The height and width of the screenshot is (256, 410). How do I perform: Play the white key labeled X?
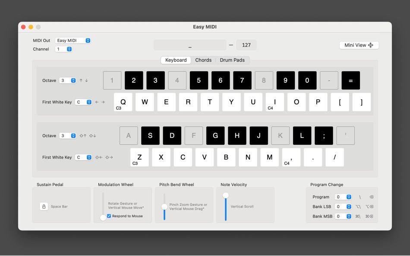click(161, 157)
